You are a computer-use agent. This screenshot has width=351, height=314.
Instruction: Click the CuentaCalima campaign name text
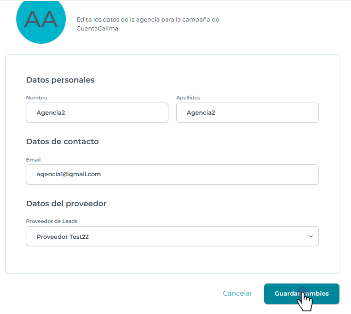(97, 28)
